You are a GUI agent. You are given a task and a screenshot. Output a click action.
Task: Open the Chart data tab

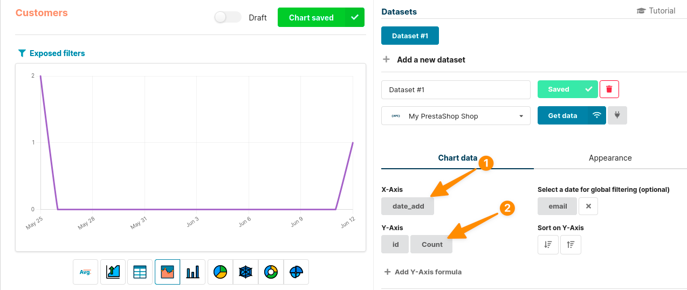(x=457, y=158)
